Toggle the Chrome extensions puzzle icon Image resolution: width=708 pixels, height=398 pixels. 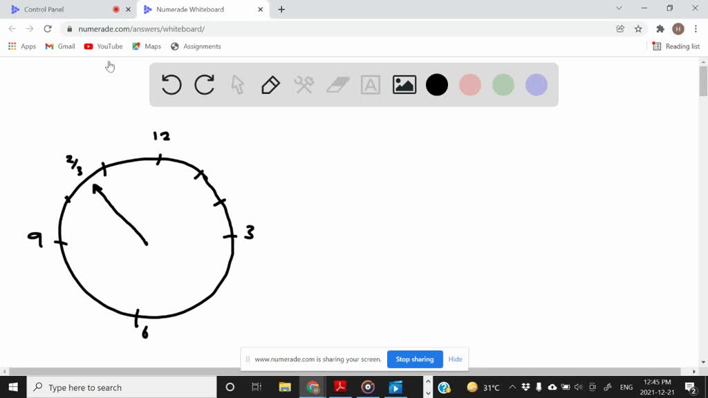[659, 28]
